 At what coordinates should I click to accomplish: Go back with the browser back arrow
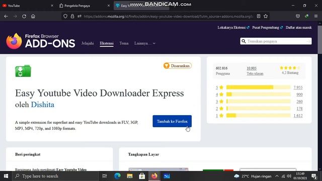click(x=6, y=16)
